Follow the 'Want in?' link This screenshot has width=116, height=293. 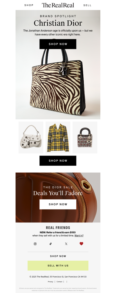click(79, 236)
